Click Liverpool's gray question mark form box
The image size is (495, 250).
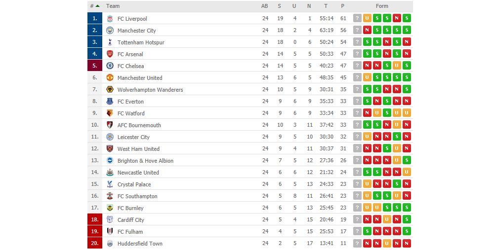point(357,18)
